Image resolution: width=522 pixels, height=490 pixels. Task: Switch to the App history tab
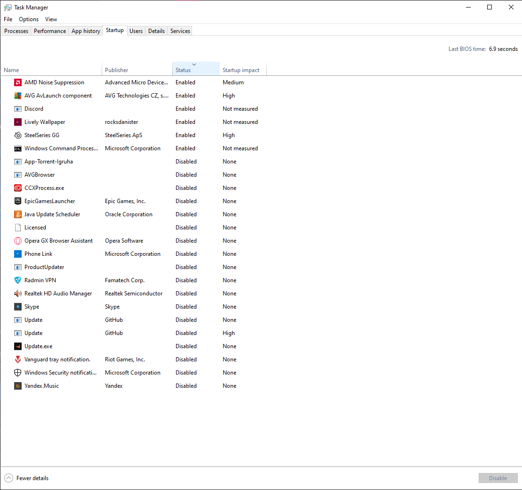(x=86, y=31)
